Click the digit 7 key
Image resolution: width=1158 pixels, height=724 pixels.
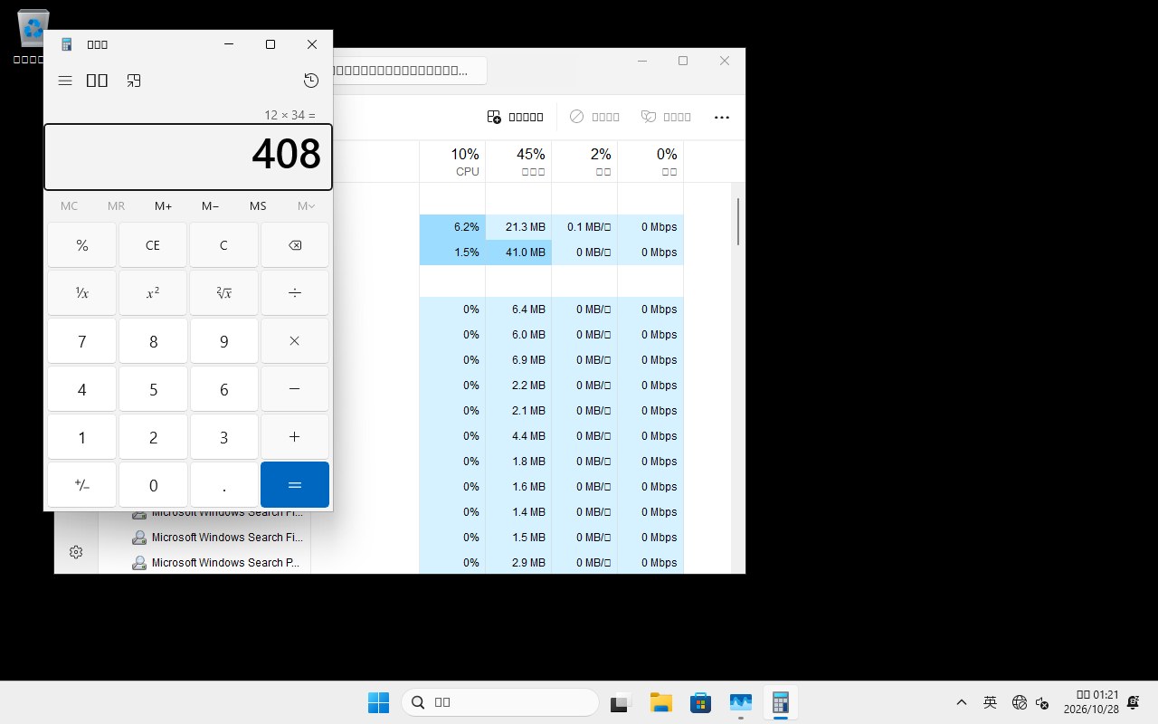(x=82, y=341)
